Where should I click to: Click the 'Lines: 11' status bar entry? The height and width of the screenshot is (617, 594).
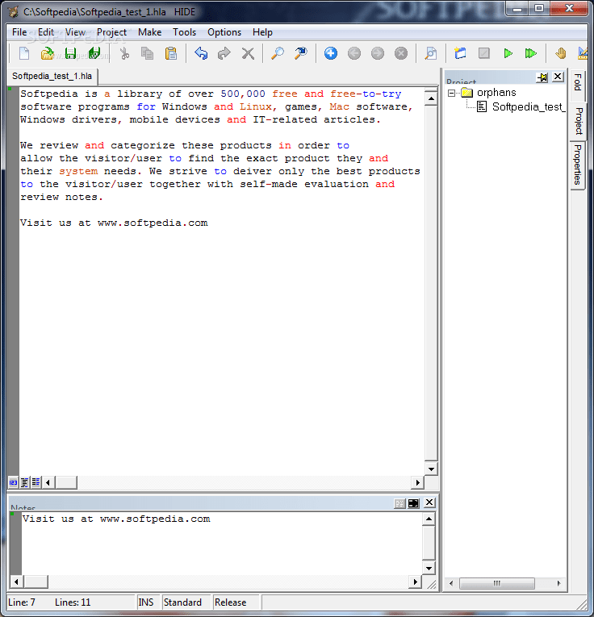73,602
